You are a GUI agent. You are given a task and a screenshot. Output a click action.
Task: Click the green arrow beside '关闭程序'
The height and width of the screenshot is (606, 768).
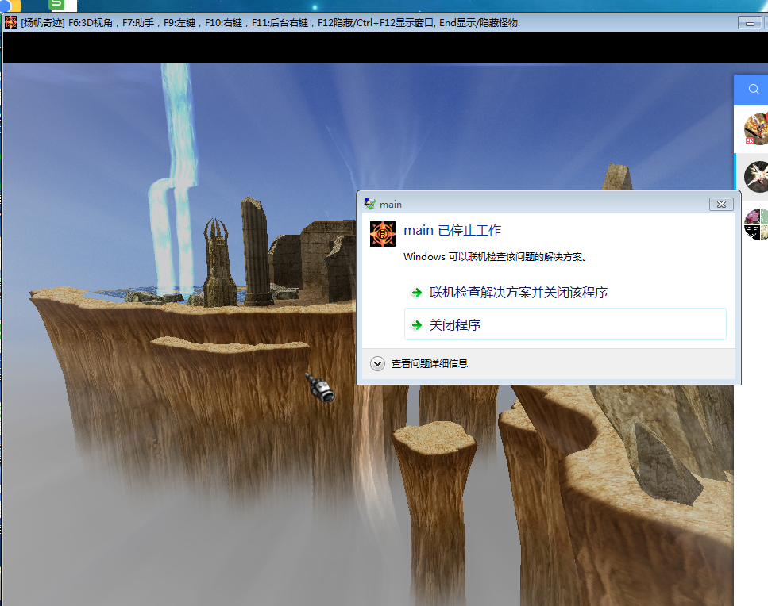[x=417, y=325]
